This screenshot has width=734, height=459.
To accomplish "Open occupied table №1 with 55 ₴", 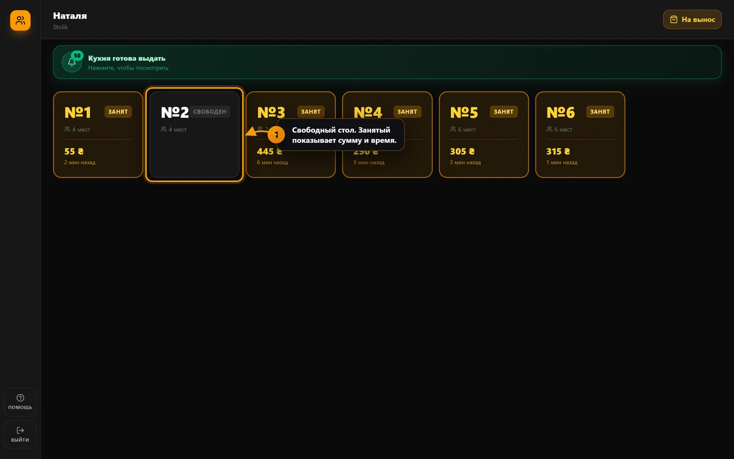I will click(x=98, y=134).
